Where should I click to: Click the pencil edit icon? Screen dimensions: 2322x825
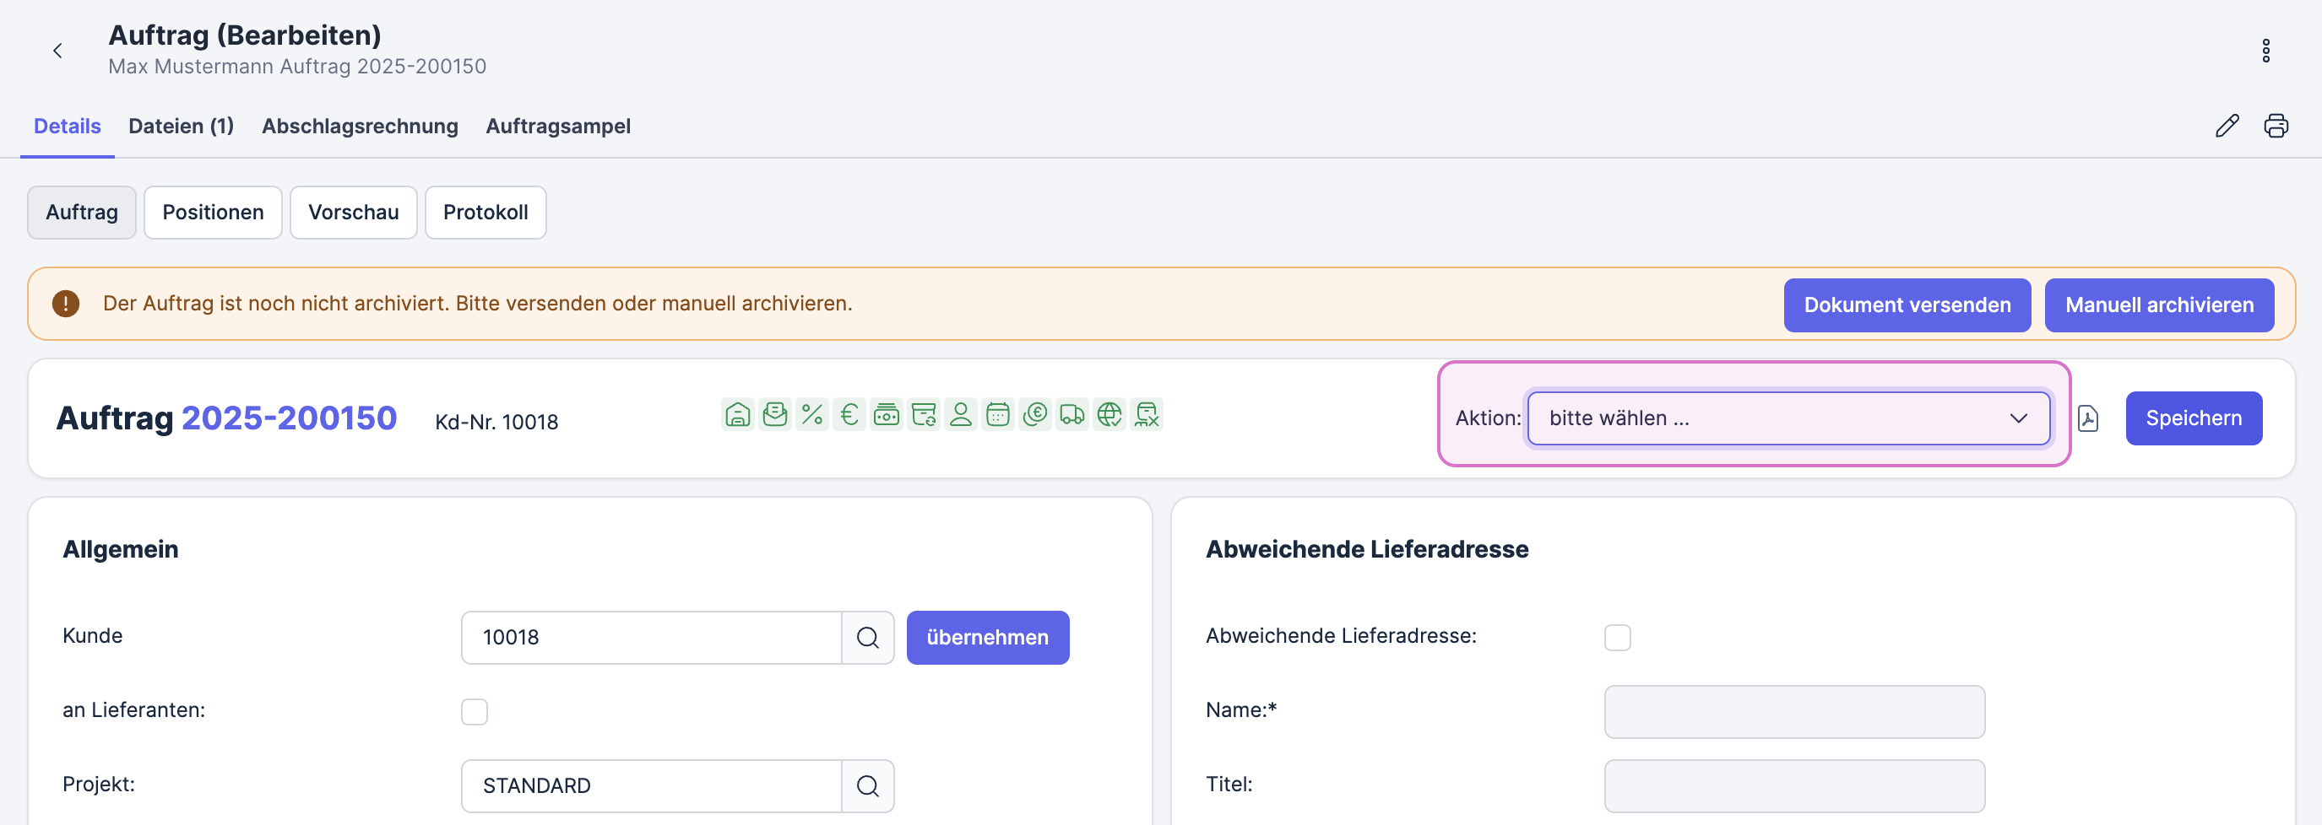2227,126
